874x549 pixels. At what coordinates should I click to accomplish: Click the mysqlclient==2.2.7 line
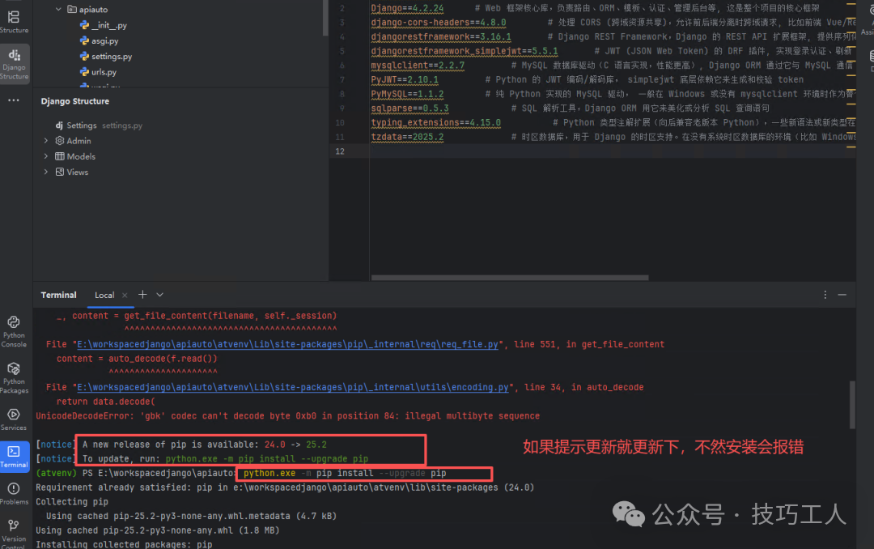pos(418,66)
